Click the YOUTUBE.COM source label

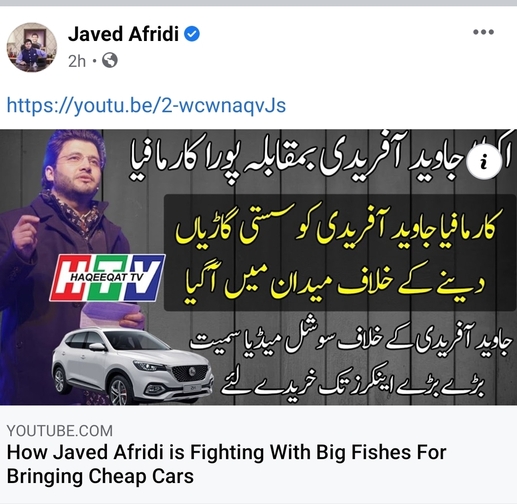click(x=60, y=431)
